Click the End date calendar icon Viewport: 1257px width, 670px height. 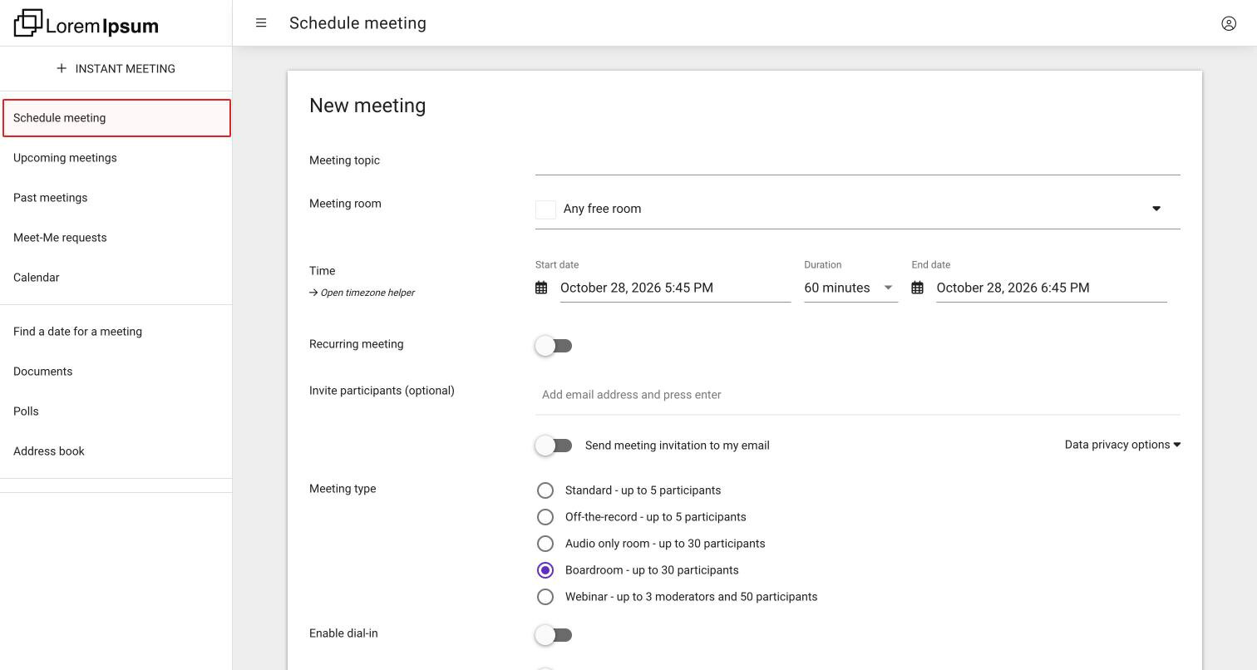[917, 288]
